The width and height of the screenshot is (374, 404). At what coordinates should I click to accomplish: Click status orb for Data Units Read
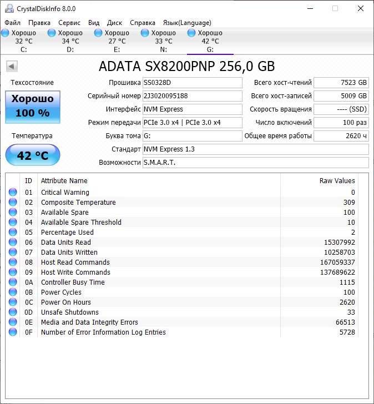point(13,242)
